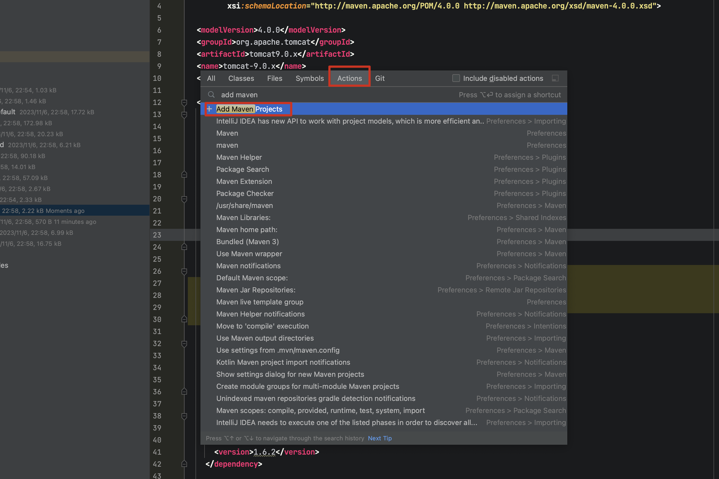Choose Use Maven wrapper result

click(249, 254)
